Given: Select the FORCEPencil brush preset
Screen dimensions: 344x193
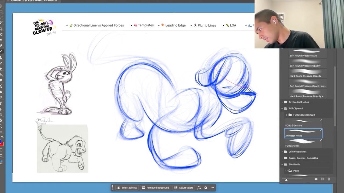Looking at the screenshot, I should coord(303,143).
